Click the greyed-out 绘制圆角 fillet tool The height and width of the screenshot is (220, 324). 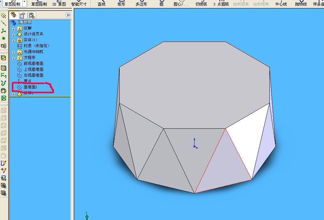pos(241,3)
